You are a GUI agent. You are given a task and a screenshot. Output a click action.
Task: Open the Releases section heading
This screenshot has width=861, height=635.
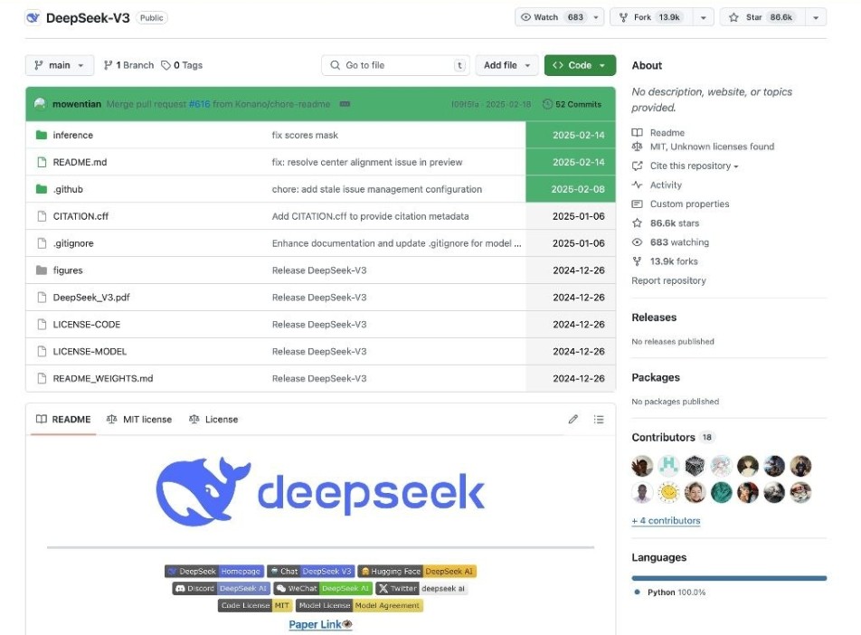point(654,317)
